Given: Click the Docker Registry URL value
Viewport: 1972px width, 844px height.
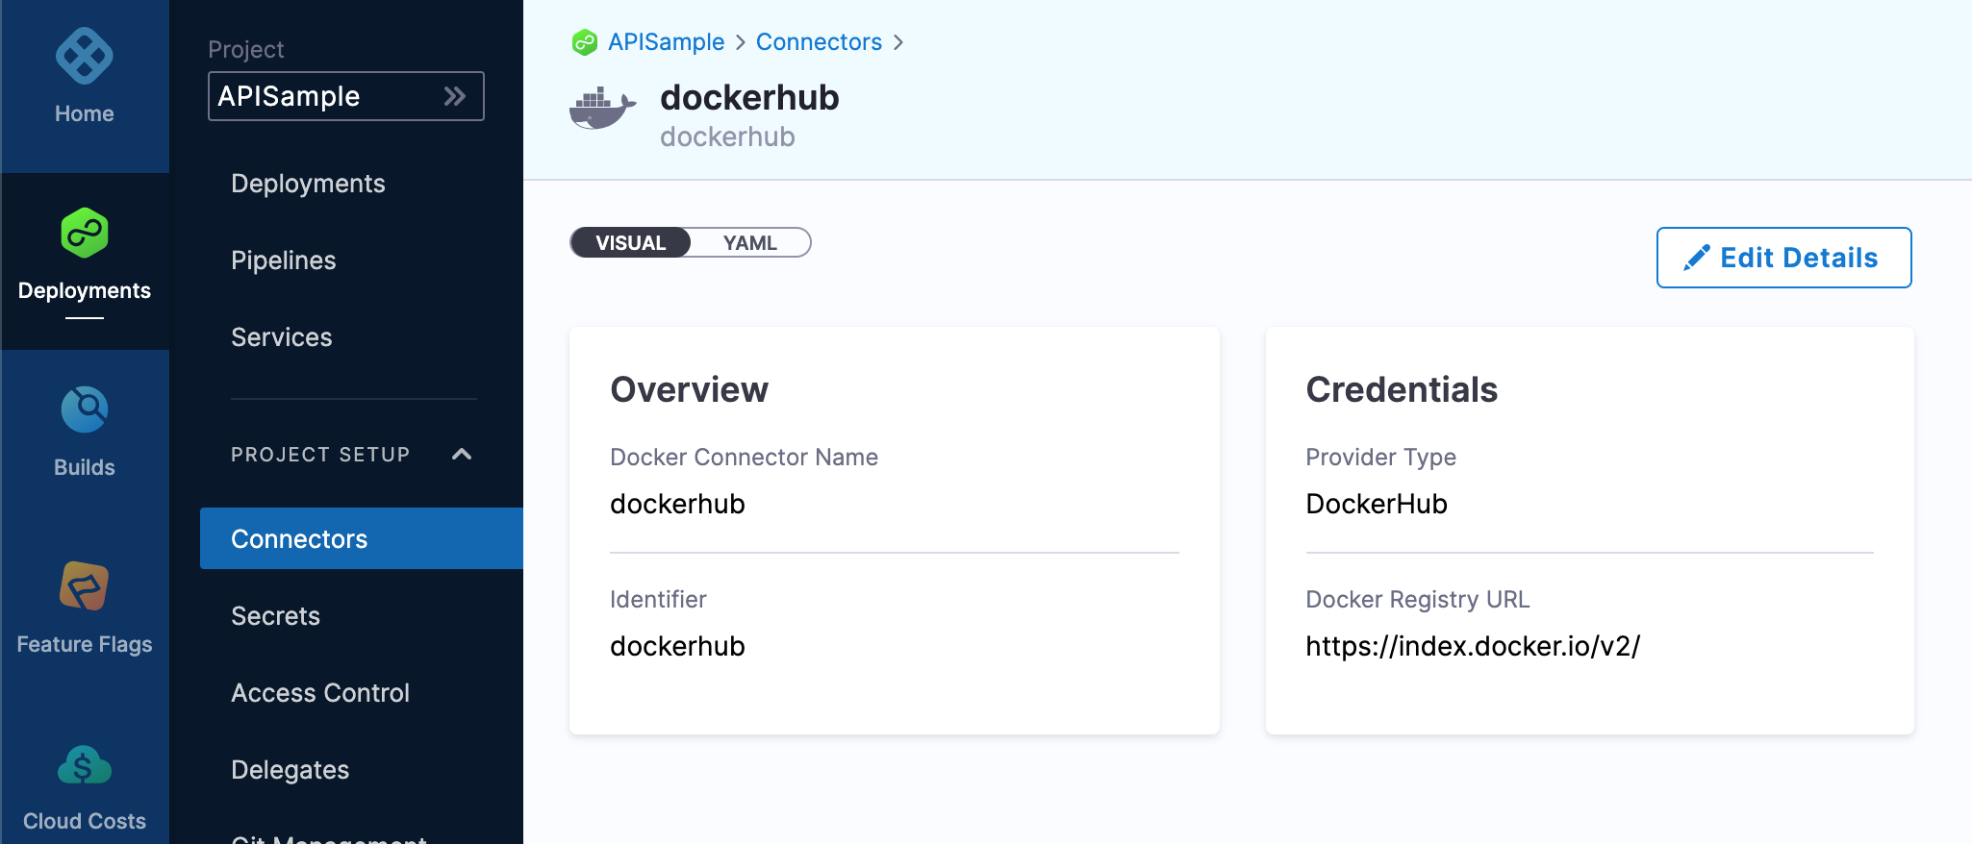Looking at the screenshot, I should [x=1473, y=646].
